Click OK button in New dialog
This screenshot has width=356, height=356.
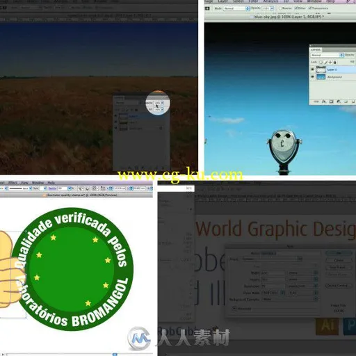pyautogui.click(x=339, y=253)
